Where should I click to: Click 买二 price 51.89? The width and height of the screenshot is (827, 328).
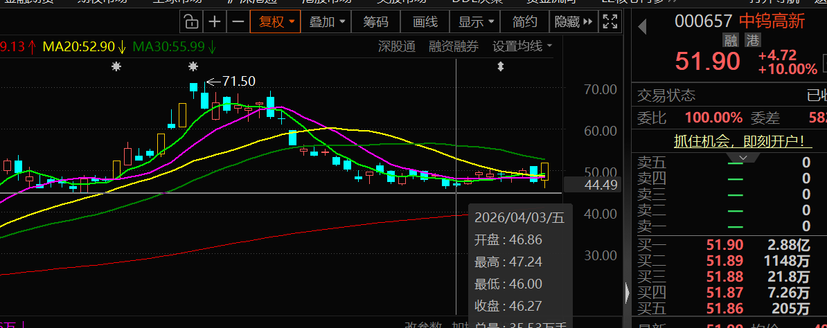[725, 260]
